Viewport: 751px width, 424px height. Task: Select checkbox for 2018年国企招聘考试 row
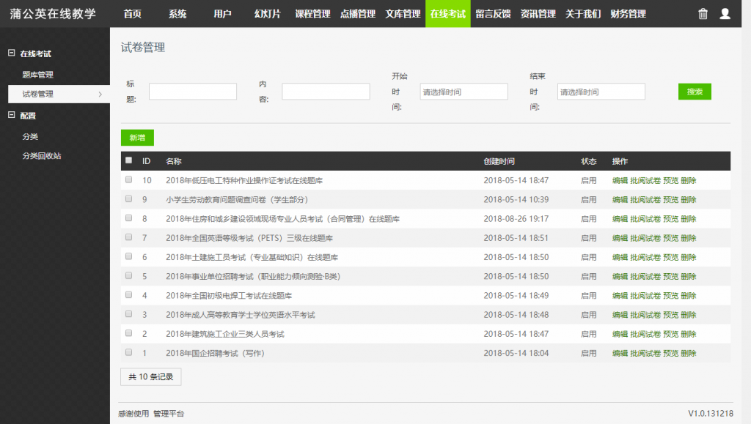(129, 352)
